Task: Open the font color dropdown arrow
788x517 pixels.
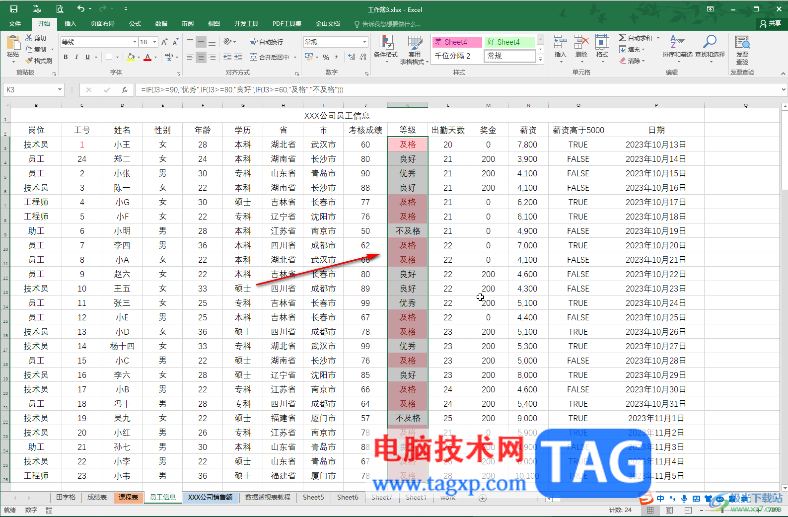Action: click(x=155, y=57)
